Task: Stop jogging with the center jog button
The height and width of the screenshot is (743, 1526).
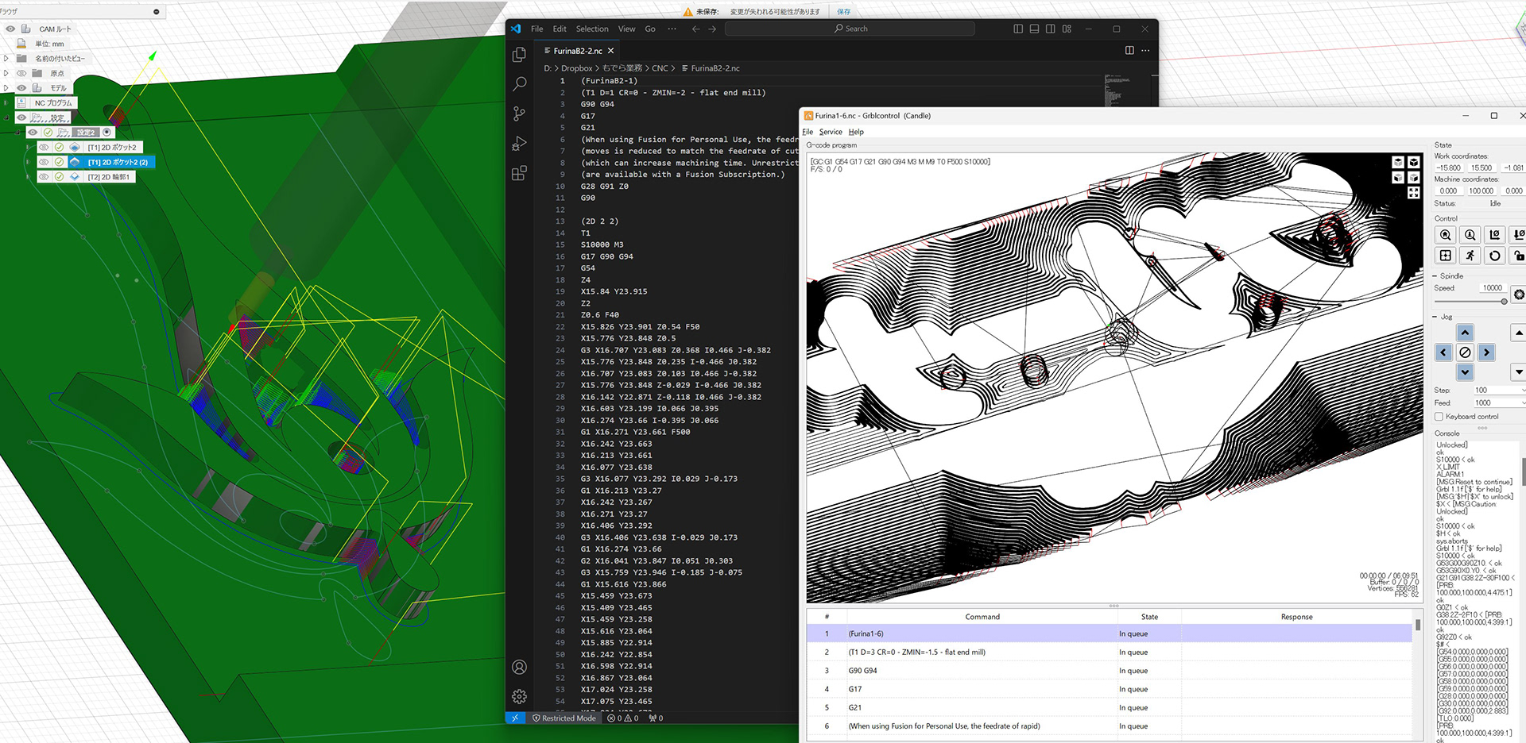Action: click(1466, 352)
